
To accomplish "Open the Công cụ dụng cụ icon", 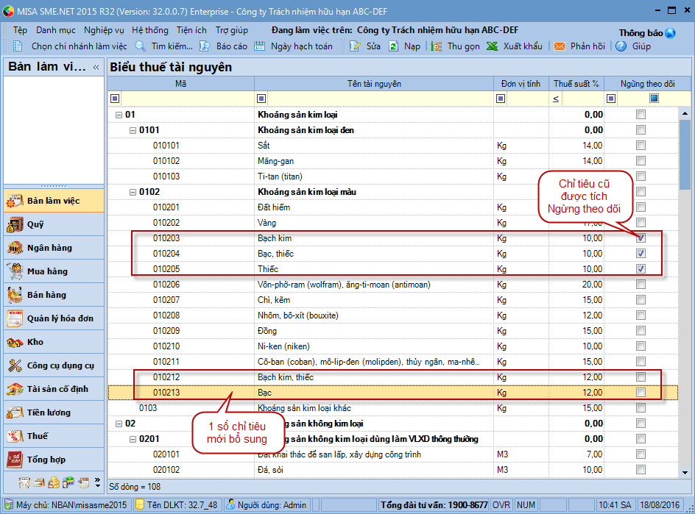I will [x=15, y=365].
